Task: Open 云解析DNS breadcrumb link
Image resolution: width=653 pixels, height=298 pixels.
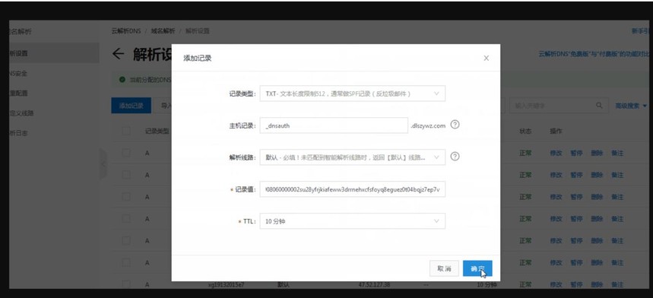Action: (126, 31)
